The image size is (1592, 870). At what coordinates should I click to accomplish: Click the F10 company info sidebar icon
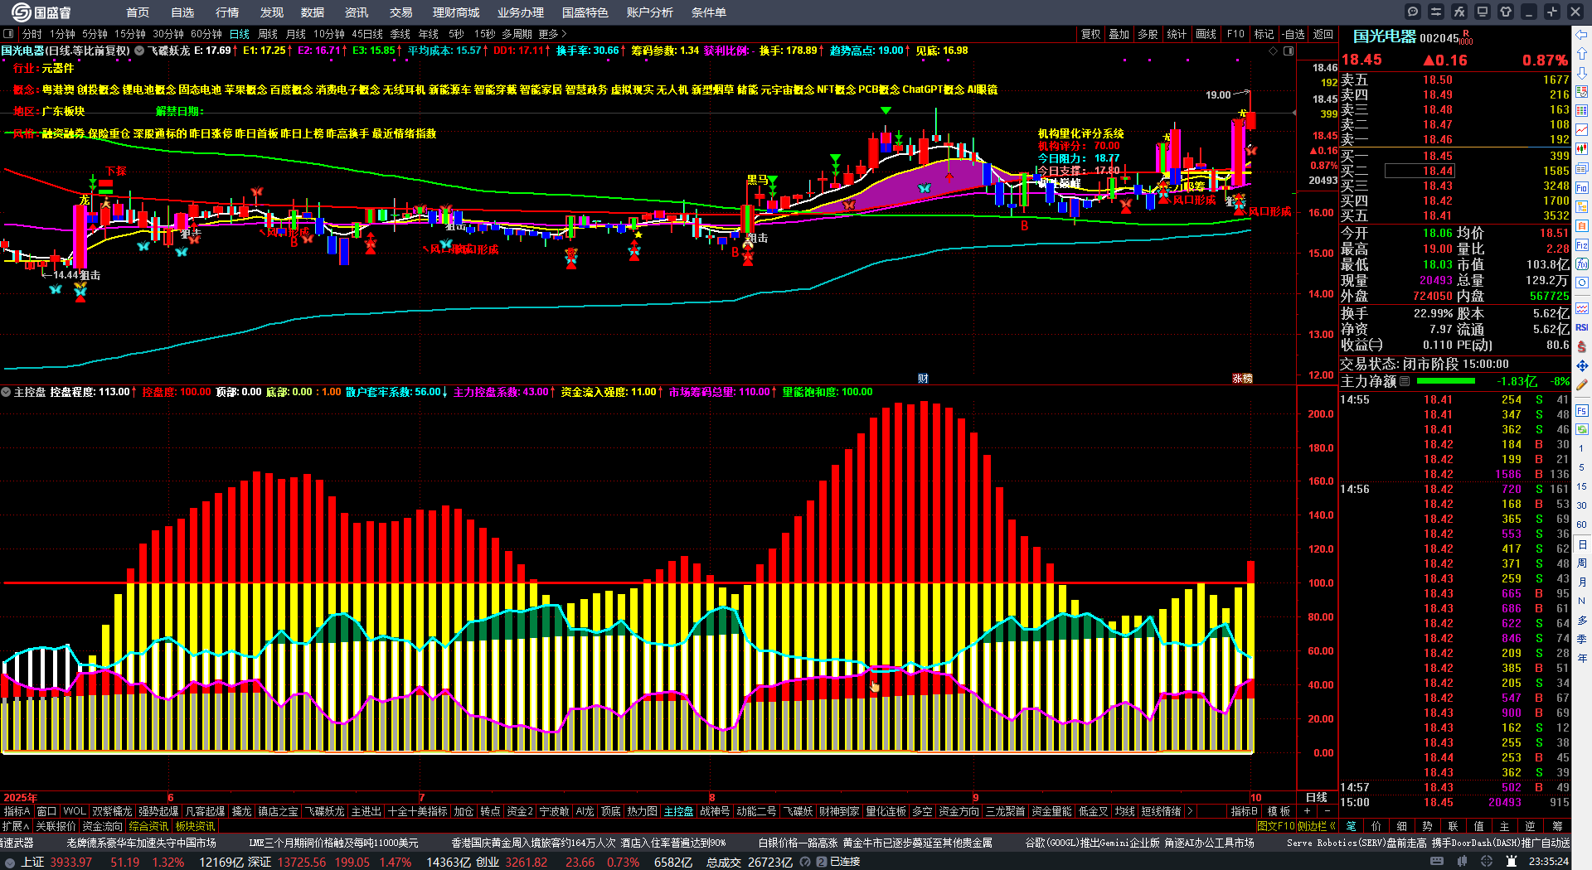click(1582, 188)
